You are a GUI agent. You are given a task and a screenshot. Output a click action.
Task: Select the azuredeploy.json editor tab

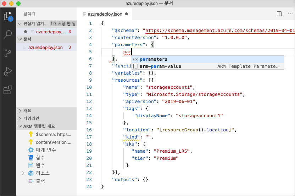pos(105,14)
